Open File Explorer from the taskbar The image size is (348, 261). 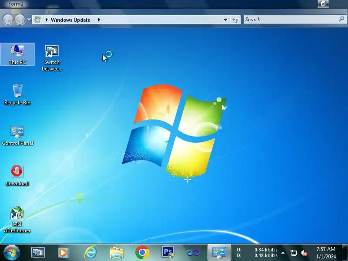(x=117, y=253)
